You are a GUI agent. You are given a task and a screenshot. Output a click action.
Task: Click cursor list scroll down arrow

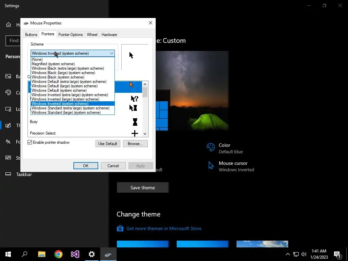point(145,134)
